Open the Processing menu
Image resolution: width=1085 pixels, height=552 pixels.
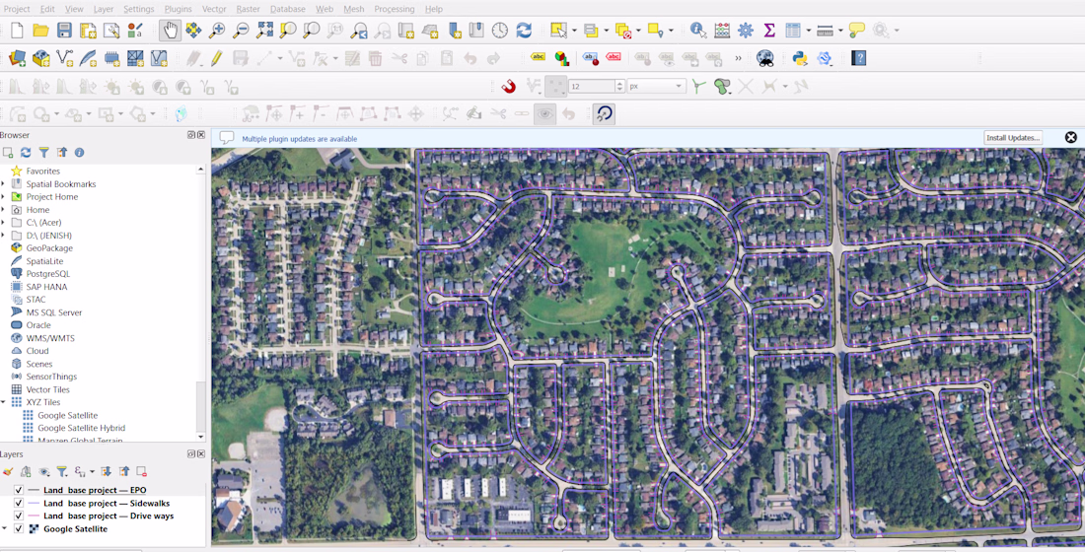[395, 9]
